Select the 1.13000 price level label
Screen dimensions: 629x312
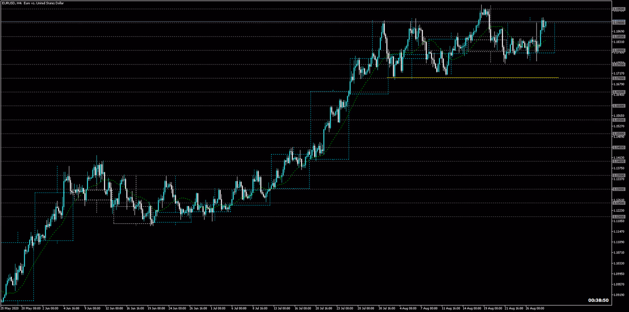[619, 189]
